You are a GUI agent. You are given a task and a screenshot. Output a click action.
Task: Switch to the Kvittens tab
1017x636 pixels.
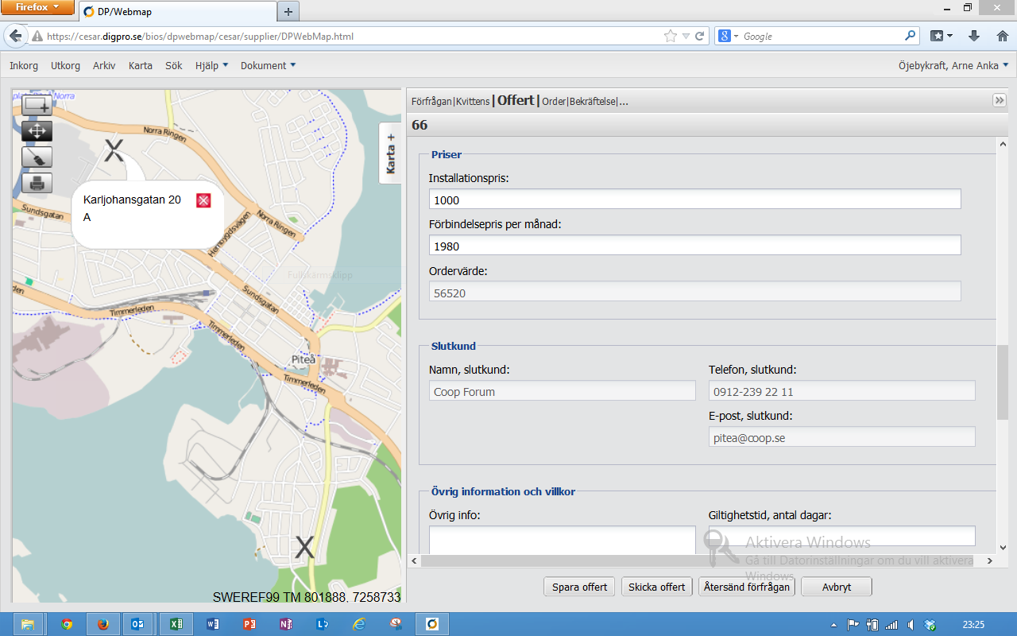click(473, 102)
